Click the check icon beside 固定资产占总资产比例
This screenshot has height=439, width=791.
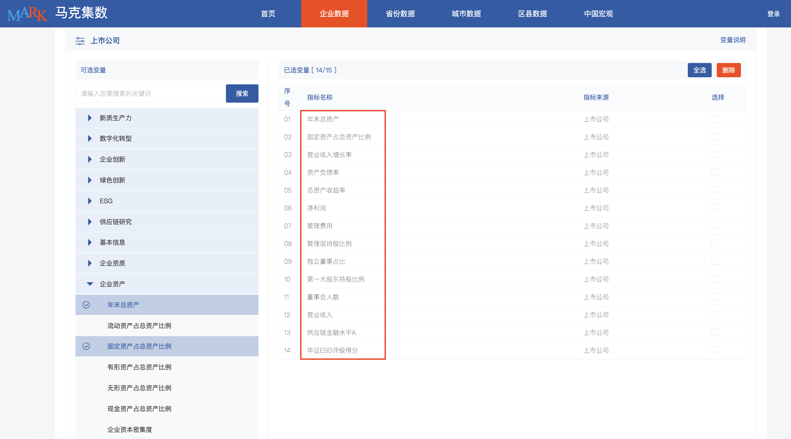(86, 346)
